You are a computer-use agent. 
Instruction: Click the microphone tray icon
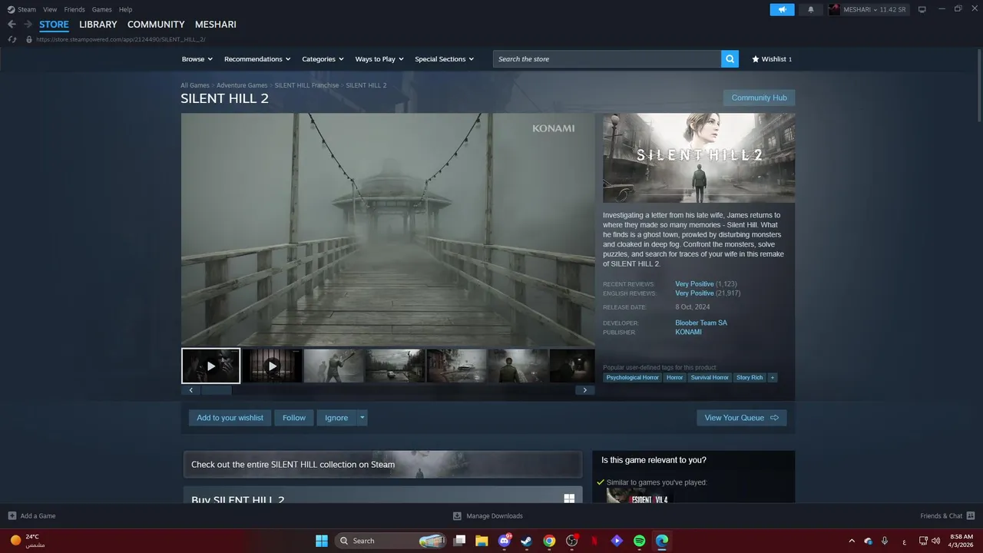point(885,541)
